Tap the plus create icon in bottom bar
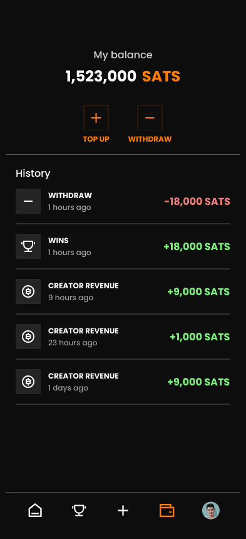The width and height of the screenshot is (246, 539). [123, 510]
